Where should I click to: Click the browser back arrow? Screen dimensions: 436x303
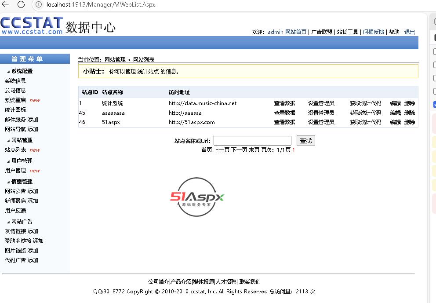click(x=6, y=4)
